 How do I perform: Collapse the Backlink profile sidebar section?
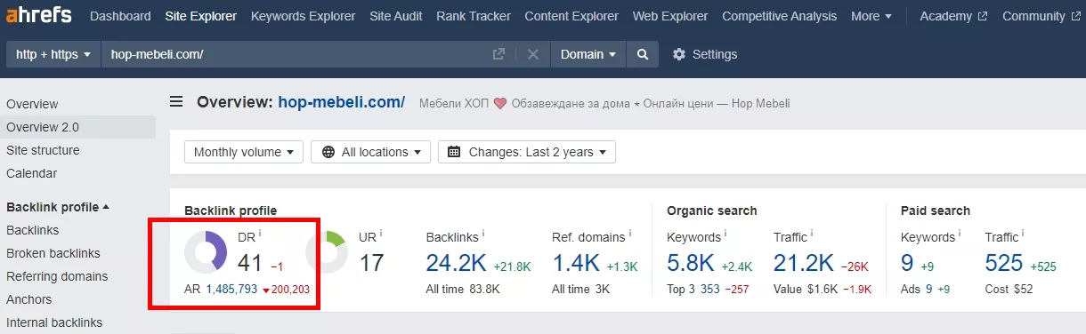click(58, 207)
